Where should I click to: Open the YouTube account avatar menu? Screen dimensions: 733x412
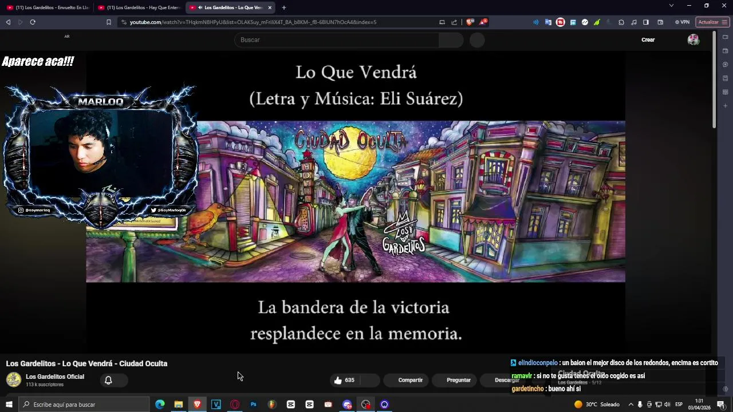(693, 39)
